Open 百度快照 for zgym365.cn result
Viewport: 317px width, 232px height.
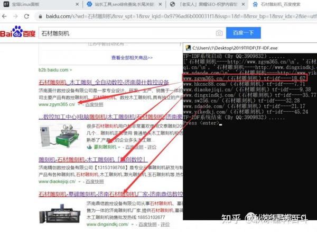tap(94, 104)
